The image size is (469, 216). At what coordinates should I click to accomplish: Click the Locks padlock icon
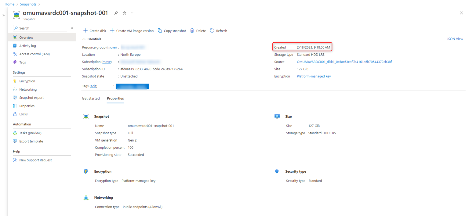pyautogui.click(x=15, y=114)
